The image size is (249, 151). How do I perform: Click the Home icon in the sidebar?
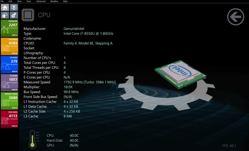click(x=5, y=7)
